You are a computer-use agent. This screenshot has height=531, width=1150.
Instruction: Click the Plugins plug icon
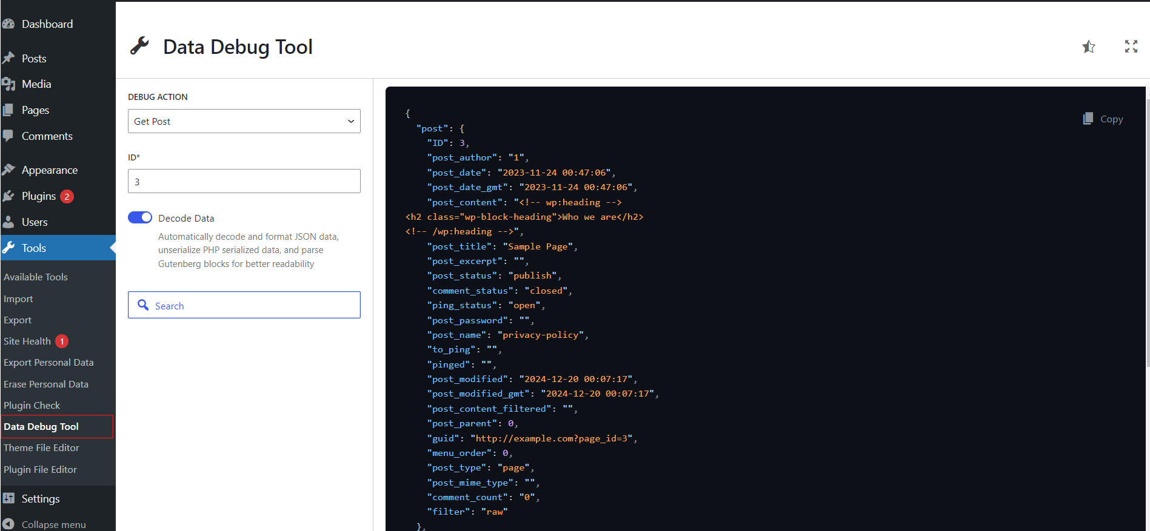click(8, 196)
